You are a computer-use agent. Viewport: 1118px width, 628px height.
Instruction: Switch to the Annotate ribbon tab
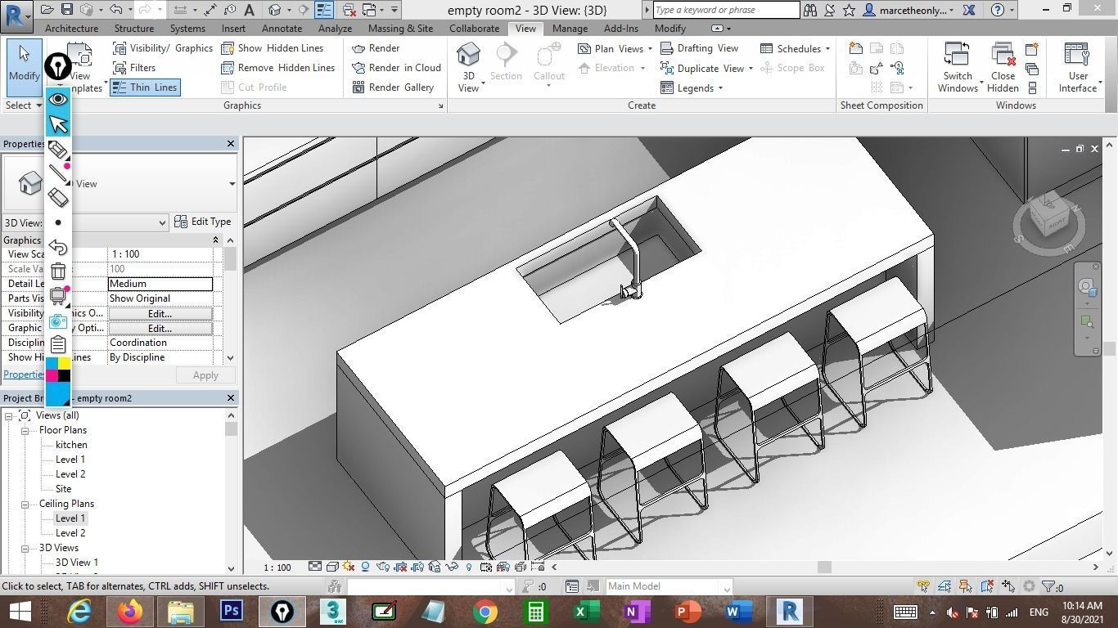coord(282,28)
